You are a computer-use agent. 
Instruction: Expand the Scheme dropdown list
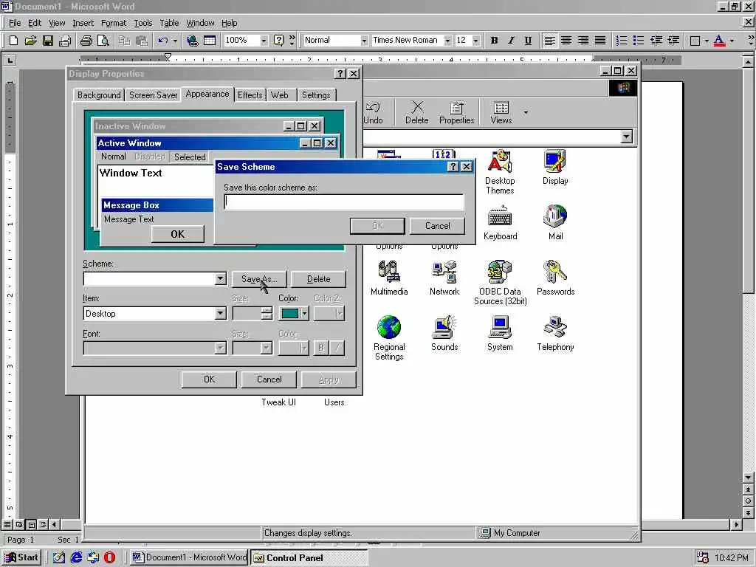pyautogui.click(x=220, y=278)
